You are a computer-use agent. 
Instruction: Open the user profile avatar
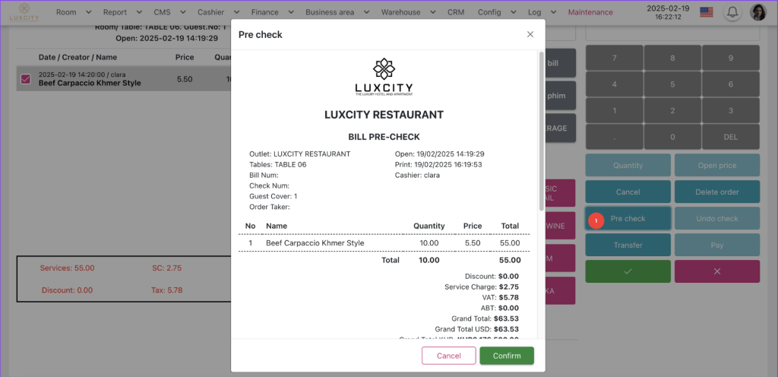click(x=757, y=12)
